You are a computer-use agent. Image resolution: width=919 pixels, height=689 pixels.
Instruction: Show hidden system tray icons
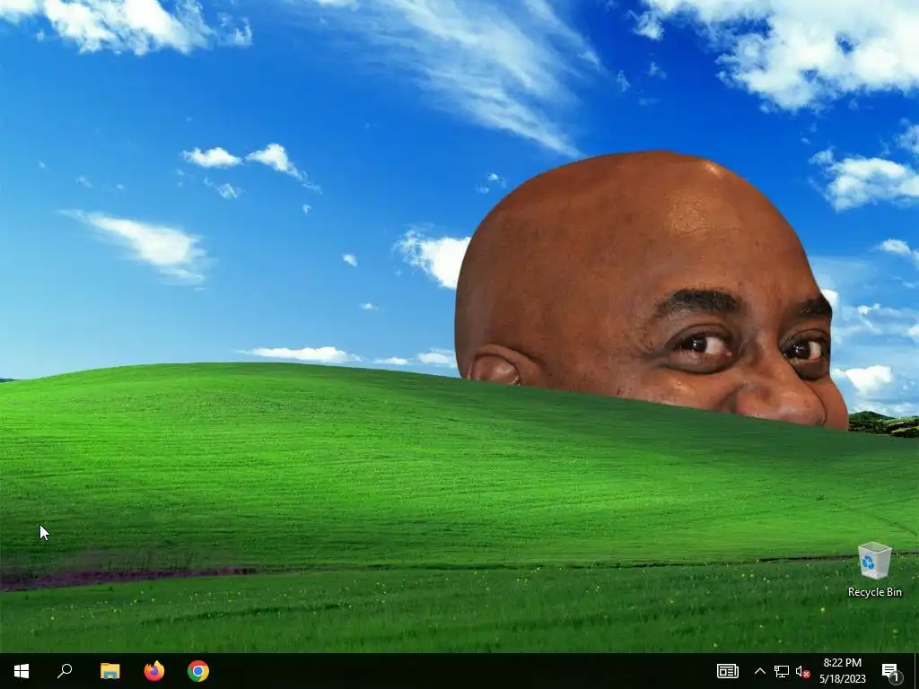tap(759, 671)
